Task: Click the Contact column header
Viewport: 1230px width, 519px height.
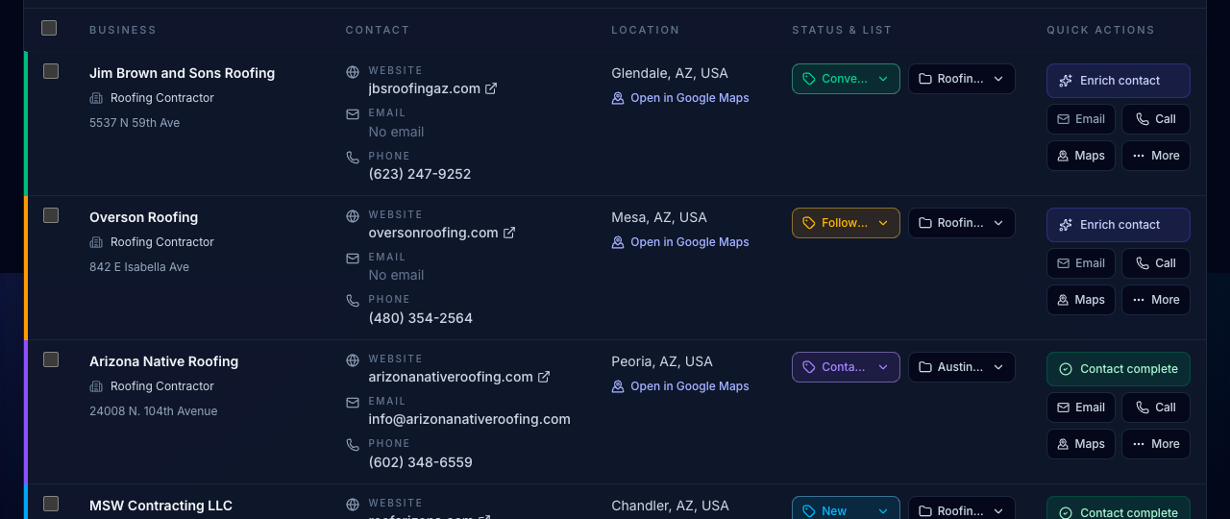Action: point(378,30)
